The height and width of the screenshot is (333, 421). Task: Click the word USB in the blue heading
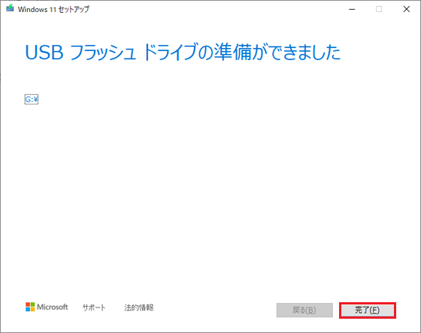pyautogui.click(x=44, y=53)
